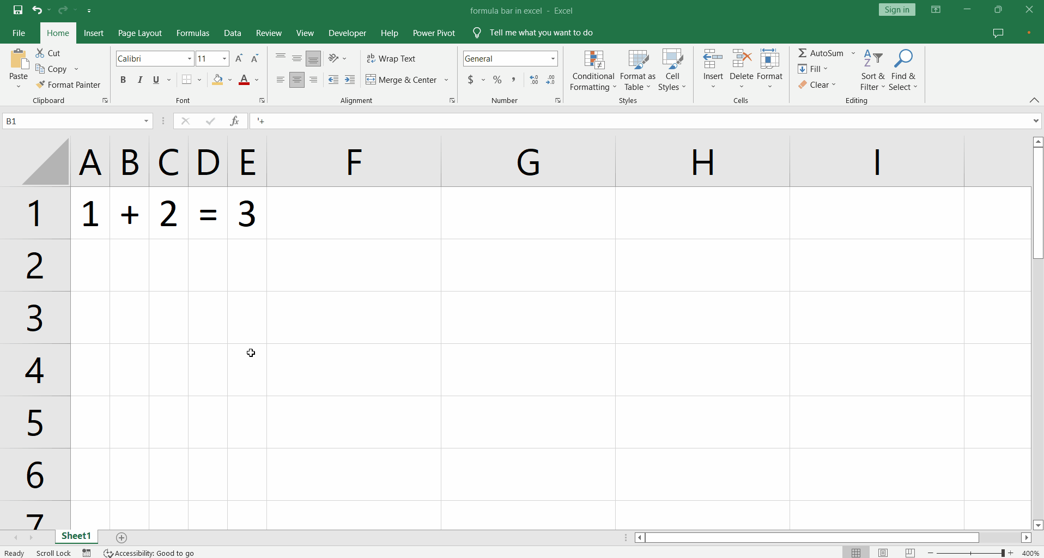
Task: Apply Bold formatting
Action: [123, 80]
